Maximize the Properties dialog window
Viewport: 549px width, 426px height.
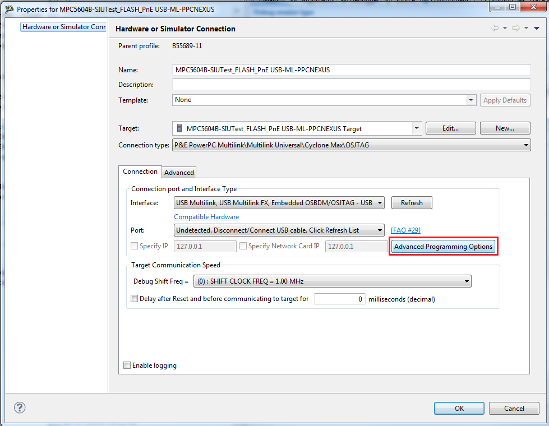click(513, 8)
